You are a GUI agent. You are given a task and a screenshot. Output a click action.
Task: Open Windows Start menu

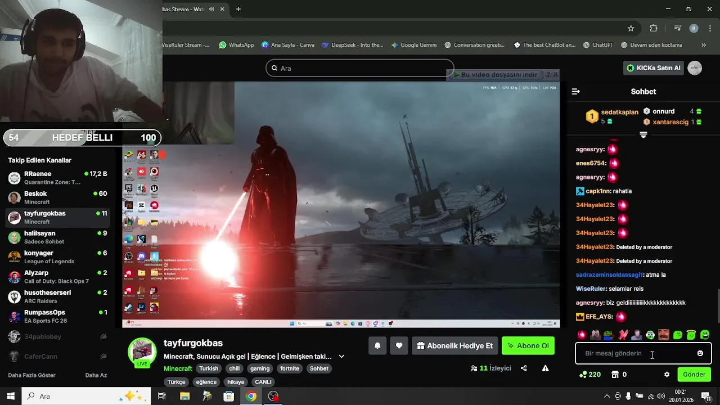[x=11, y=396]
